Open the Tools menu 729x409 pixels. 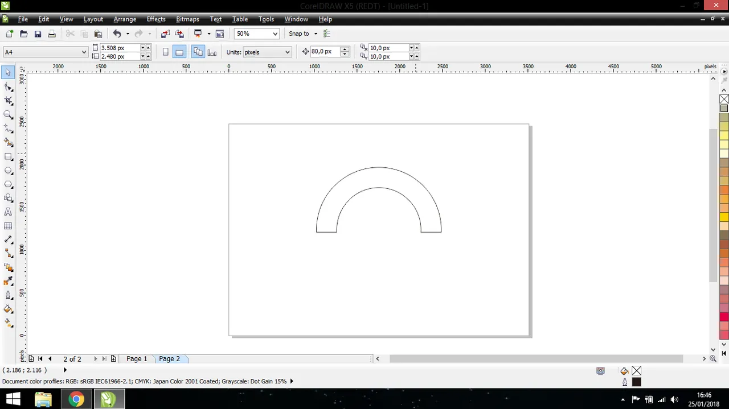click(x=267, y=19)
